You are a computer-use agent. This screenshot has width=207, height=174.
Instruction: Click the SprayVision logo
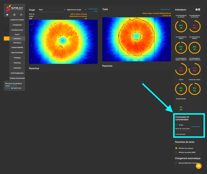(x=14, y=8)
